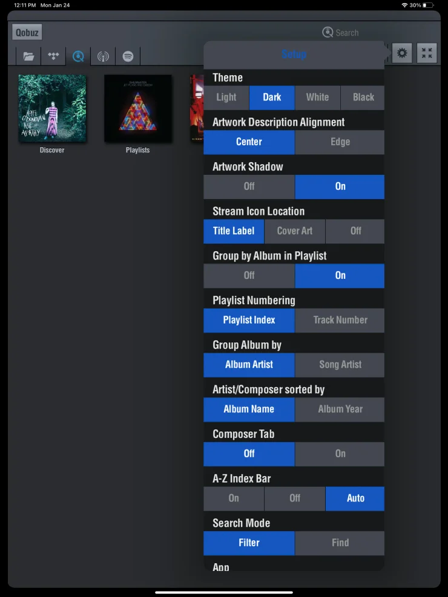This screenshot has height=597, width=448.
Task: Select the Qobuz source icon
Action: point(78,56)
